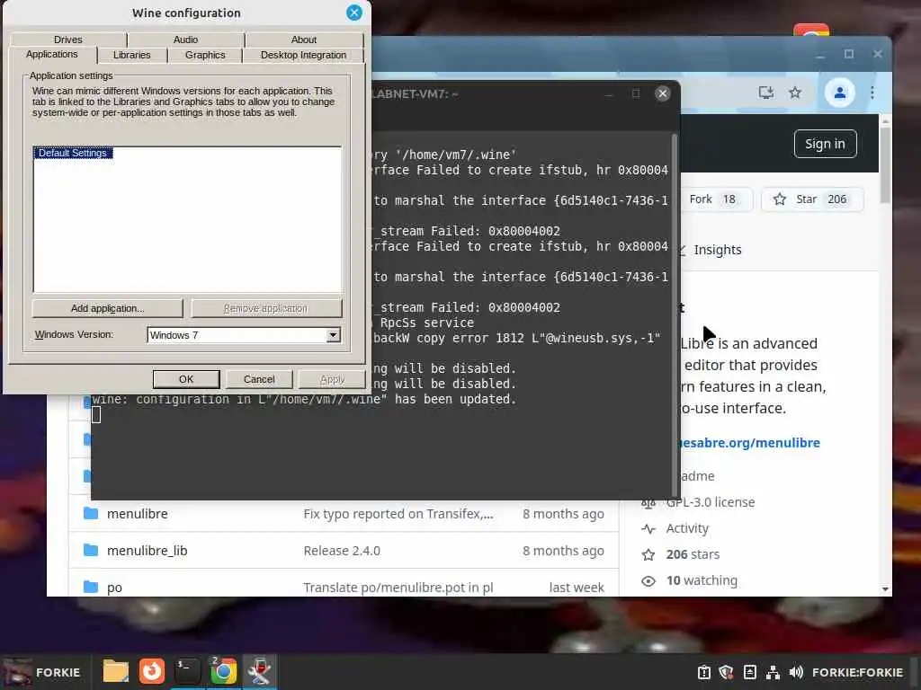Image resolution: width=921 pixels, height=690 pixels.
Task: Click the install app icon in Chrome address bar
Action: (x=765, y=93)
